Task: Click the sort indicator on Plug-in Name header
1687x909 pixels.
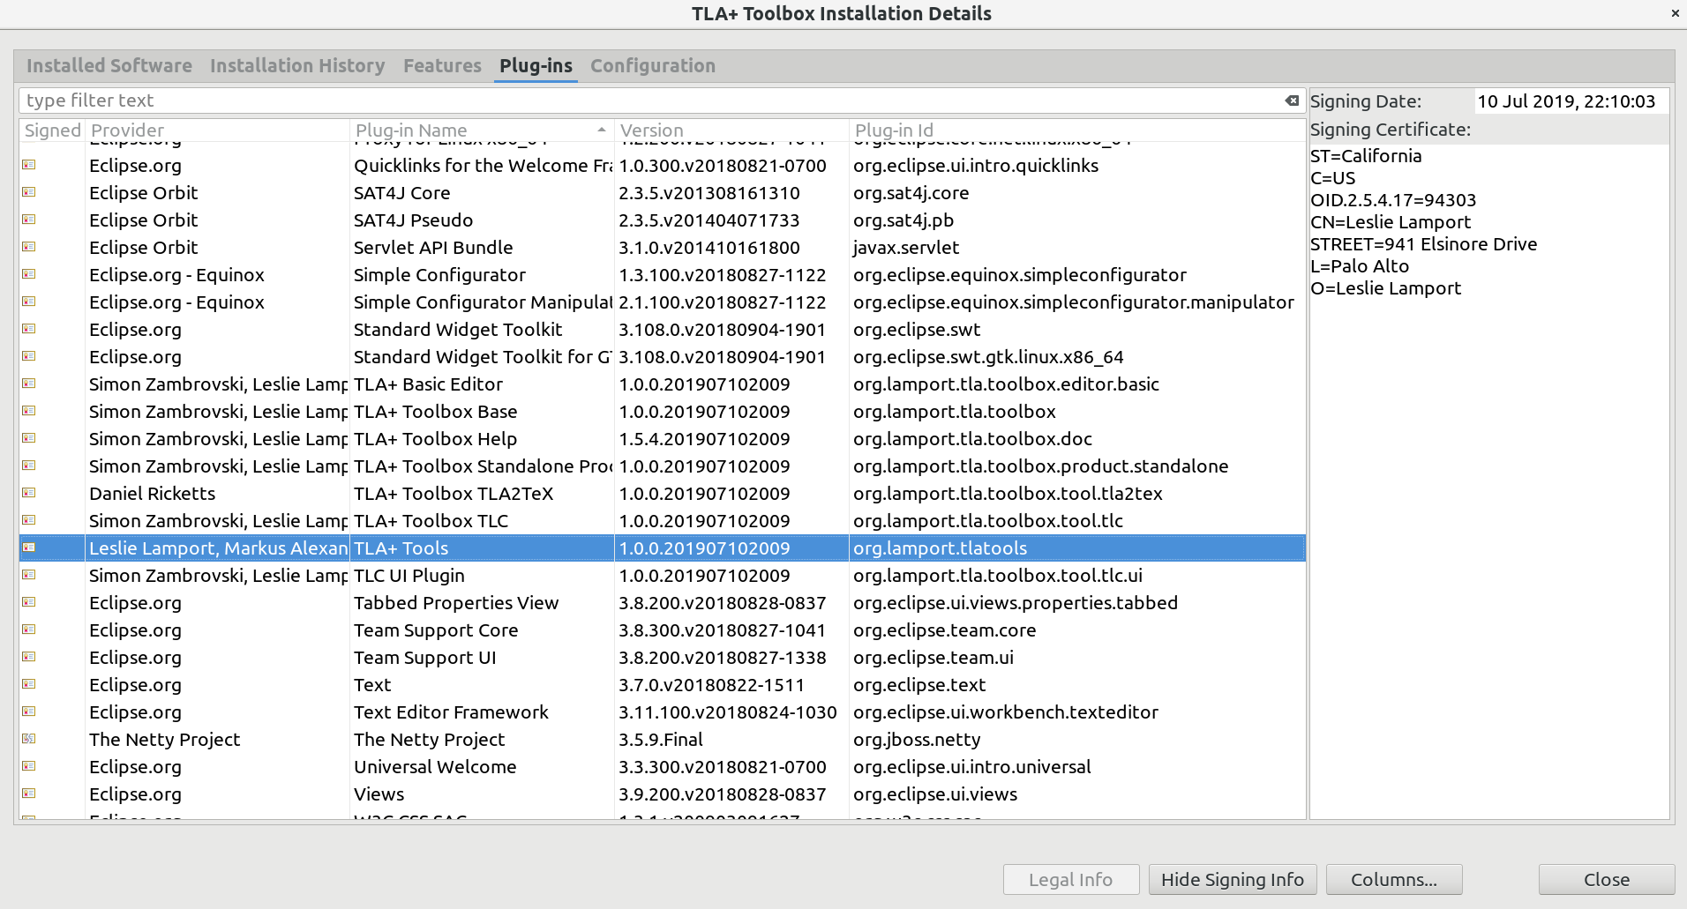Action: [x=601, y=129]
